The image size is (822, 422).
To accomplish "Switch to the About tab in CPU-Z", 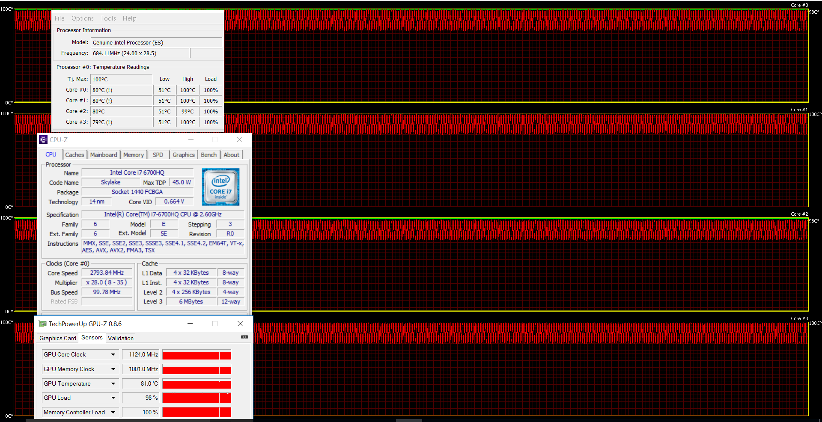I will [x=232, y=155].
